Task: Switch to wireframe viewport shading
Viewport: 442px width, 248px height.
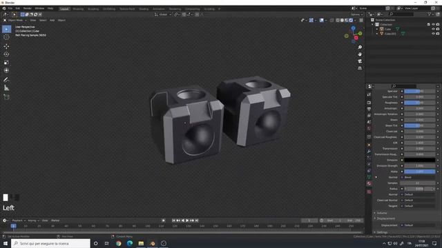Action: point(338,20)
